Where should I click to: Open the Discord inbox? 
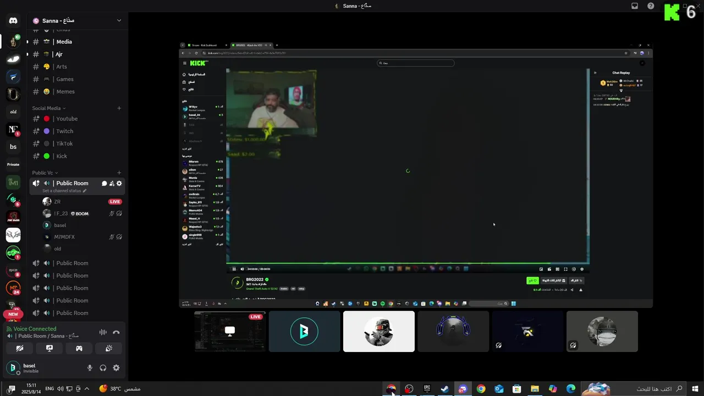click(x=635, y=6)
